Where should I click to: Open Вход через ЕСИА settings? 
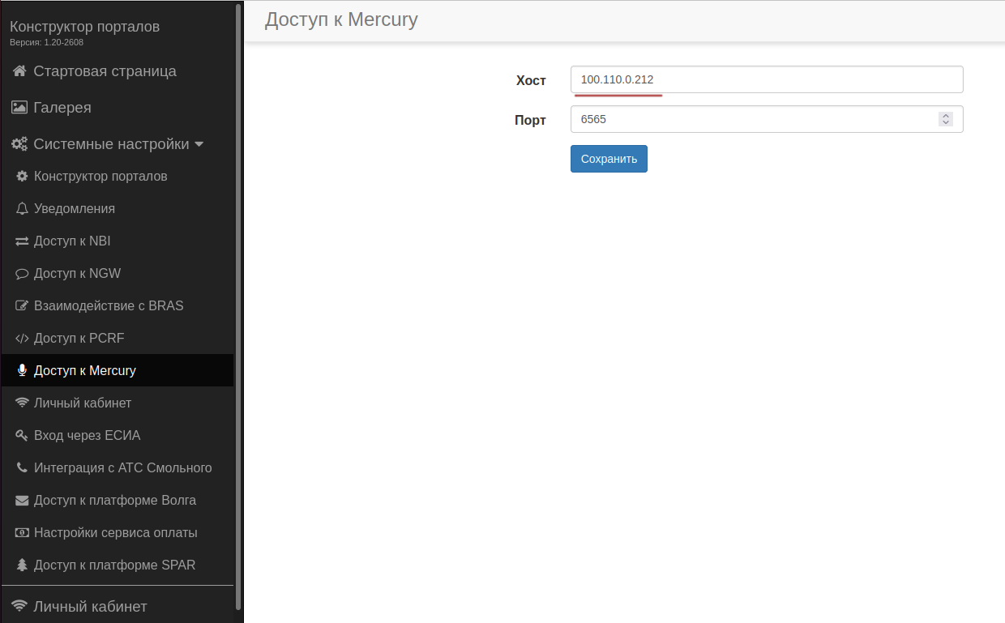[87, 435]
